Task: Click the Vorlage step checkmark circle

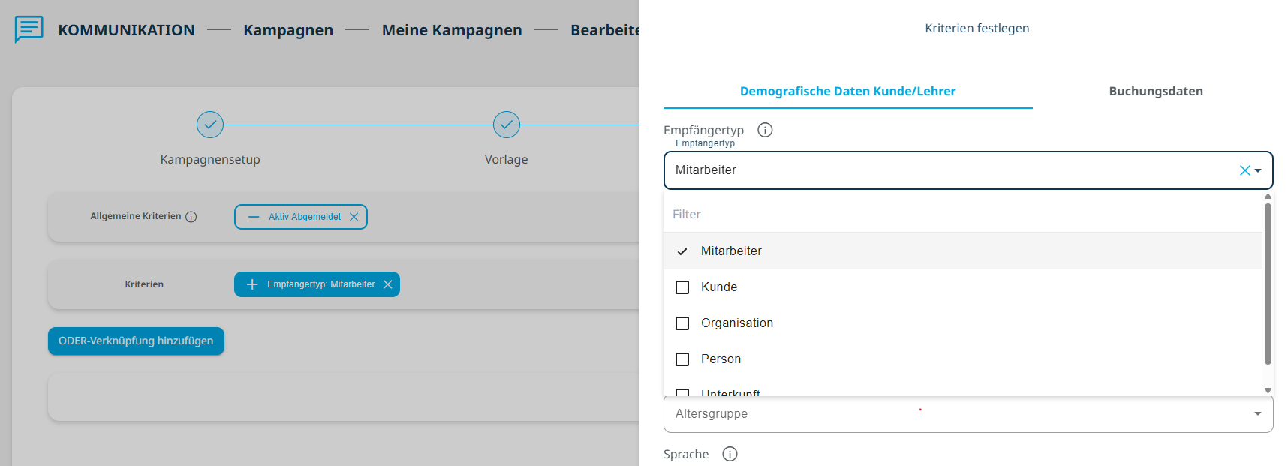Action: click(x=507, y=125)
